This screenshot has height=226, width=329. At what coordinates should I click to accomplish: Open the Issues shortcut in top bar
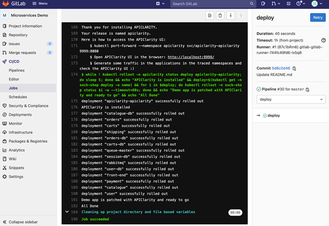263,4
